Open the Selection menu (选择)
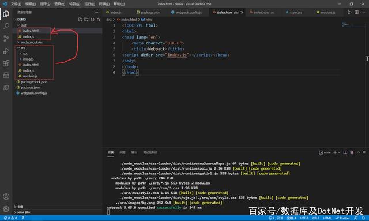Screen dimensions: 369x221 (45, 4)
